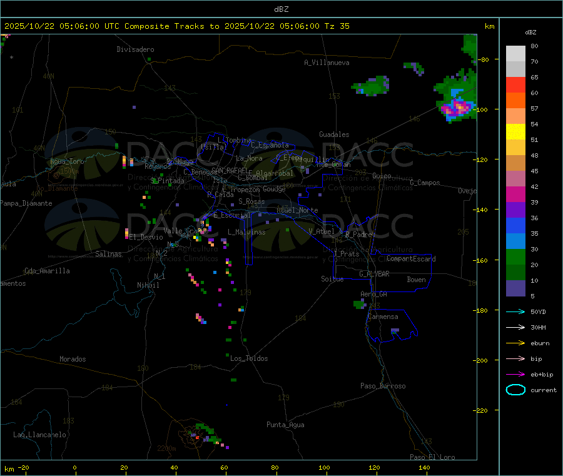The height and width of the screenshot is (476, 563).
Task: Click the SAN_RAFAEL map label
Action: (x=230, y=170)
